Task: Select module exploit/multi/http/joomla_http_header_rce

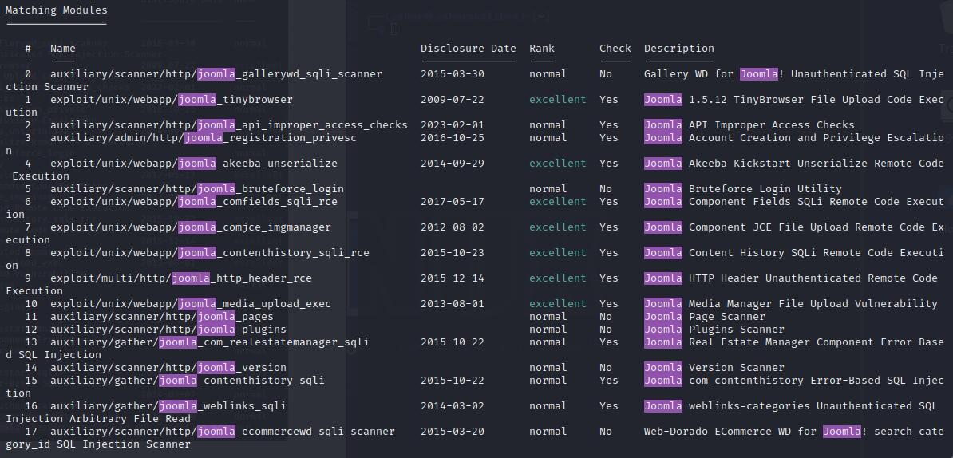Action: coord(181,278)
